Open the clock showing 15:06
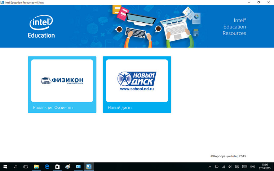The height and width of the screenshot is (171, 274). [265, 167]
